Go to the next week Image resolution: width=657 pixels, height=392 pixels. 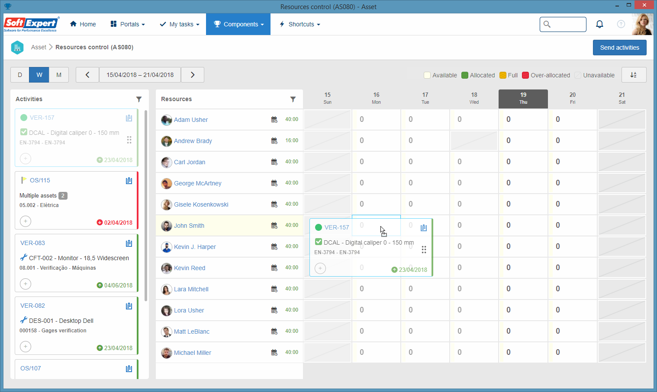(193, 75)
